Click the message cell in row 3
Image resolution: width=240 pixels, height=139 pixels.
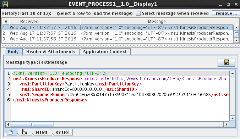(x=157, y=39)
